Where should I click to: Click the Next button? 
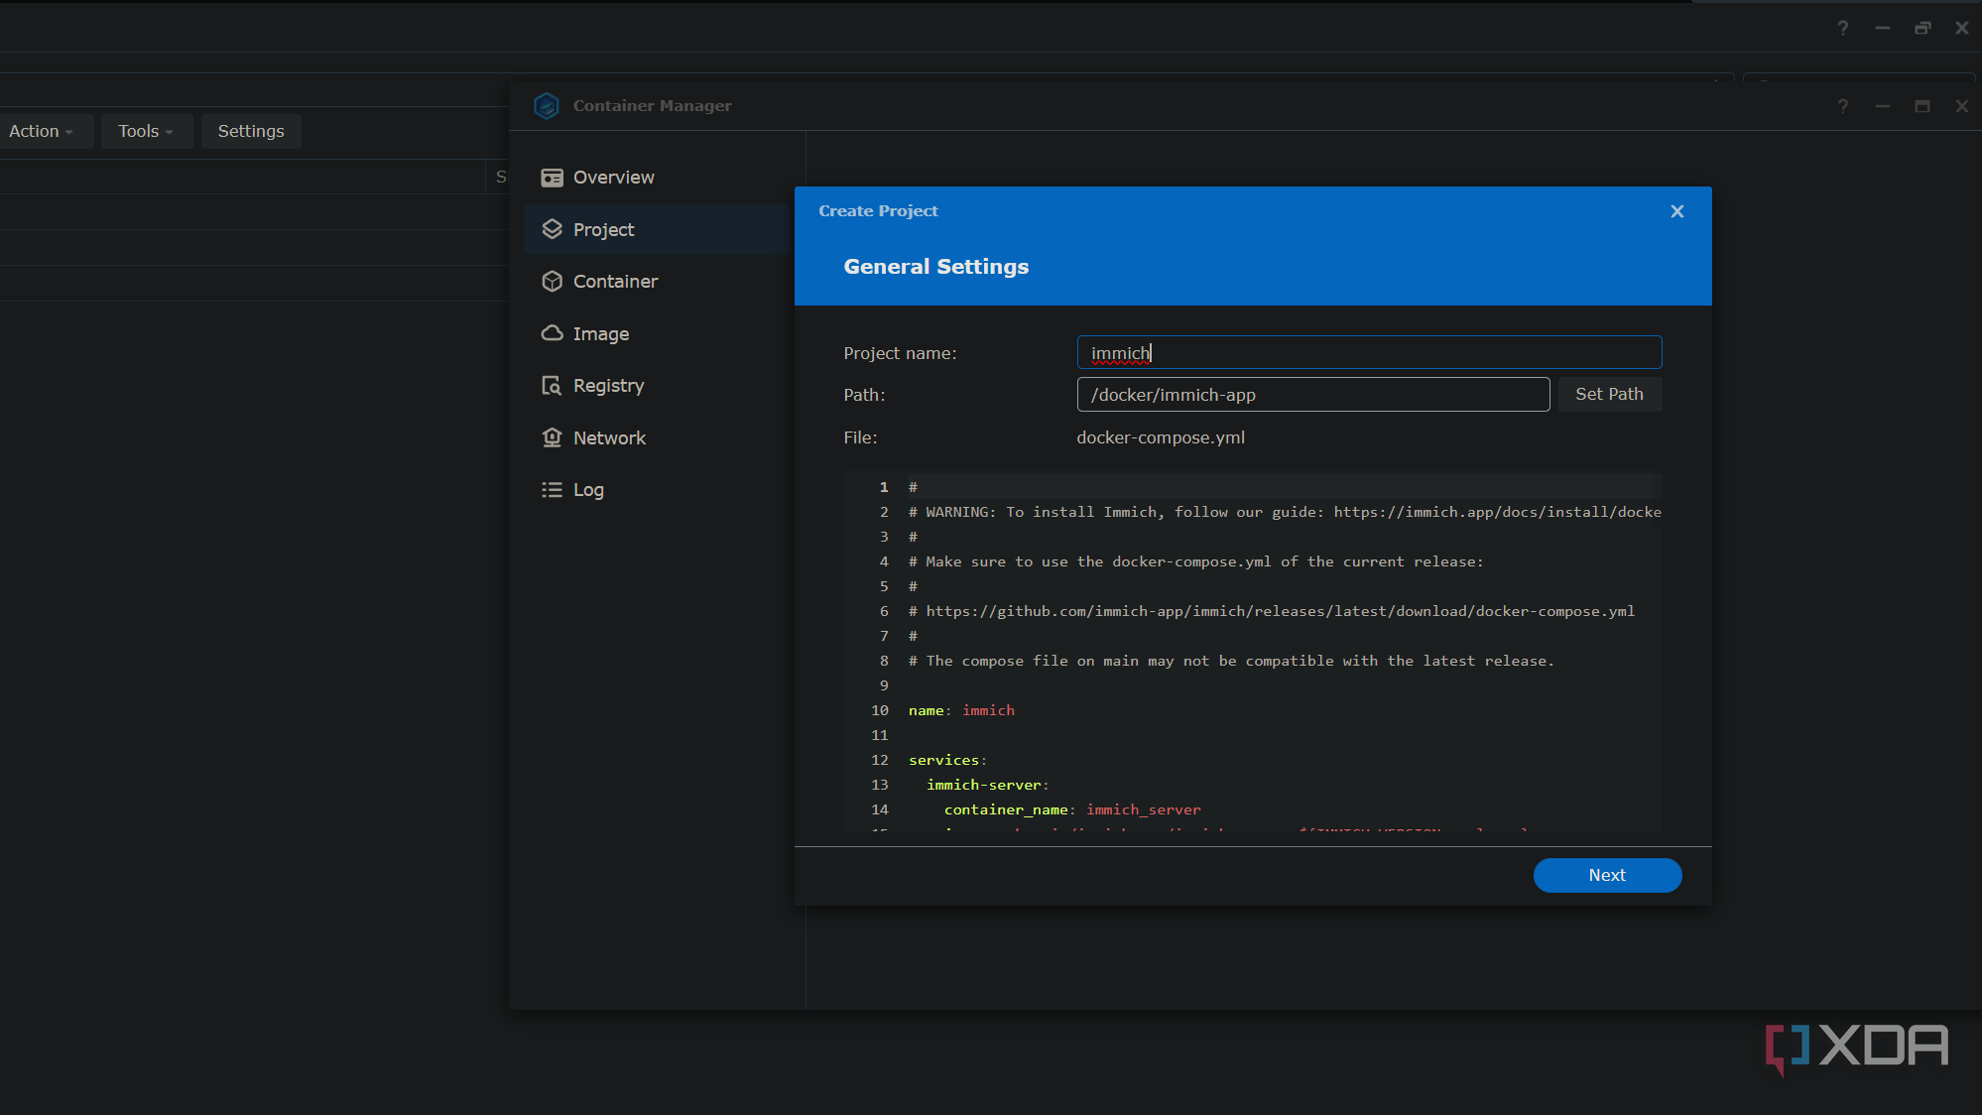pos(1607,875)
